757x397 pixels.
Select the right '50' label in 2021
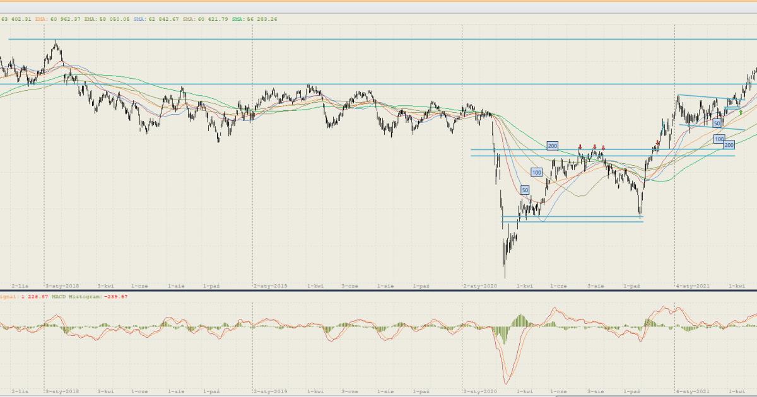[717, 123]
